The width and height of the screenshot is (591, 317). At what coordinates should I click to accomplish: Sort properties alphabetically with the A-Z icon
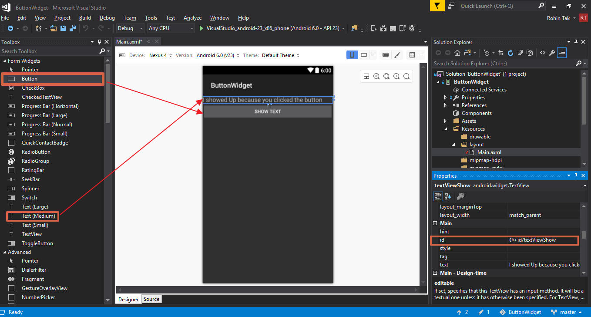tap(448, 196)
